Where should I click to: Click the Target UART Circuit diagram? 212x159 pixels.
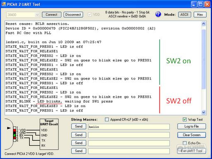(x=49, y=134)
